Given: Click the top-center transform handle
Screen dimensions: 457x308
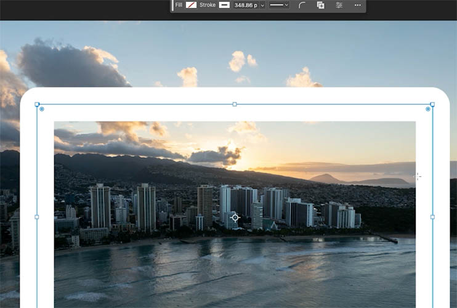Looking at the screenshot, I should pos(235,104).
